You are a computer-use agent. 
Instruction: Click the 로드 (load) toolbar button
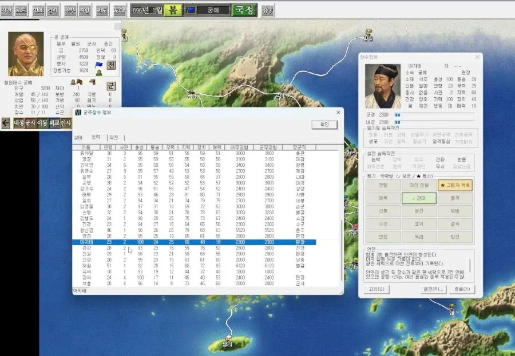(21, 10)
